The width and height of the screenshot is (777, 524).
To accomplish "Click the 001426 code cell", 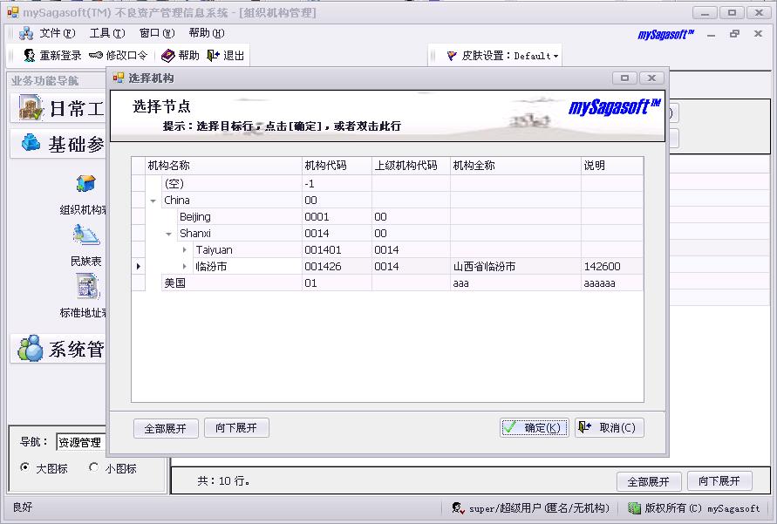I will point(337,267).
